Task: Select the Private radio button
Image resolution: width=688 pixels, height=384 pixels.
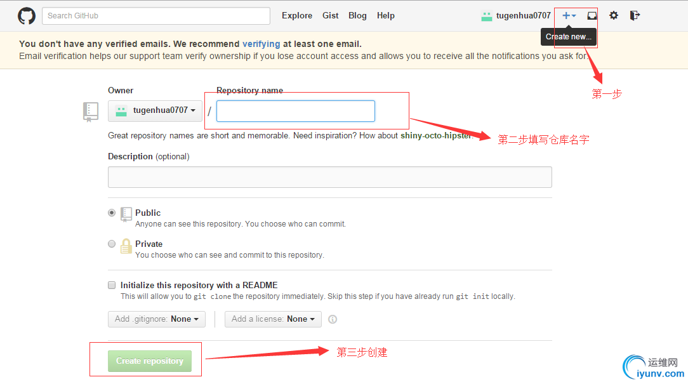Action: click(112, 244)
